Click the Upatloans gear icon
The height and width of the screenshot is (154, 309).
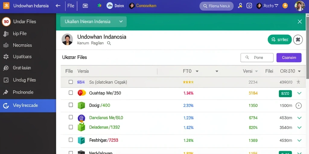point(6,57)
